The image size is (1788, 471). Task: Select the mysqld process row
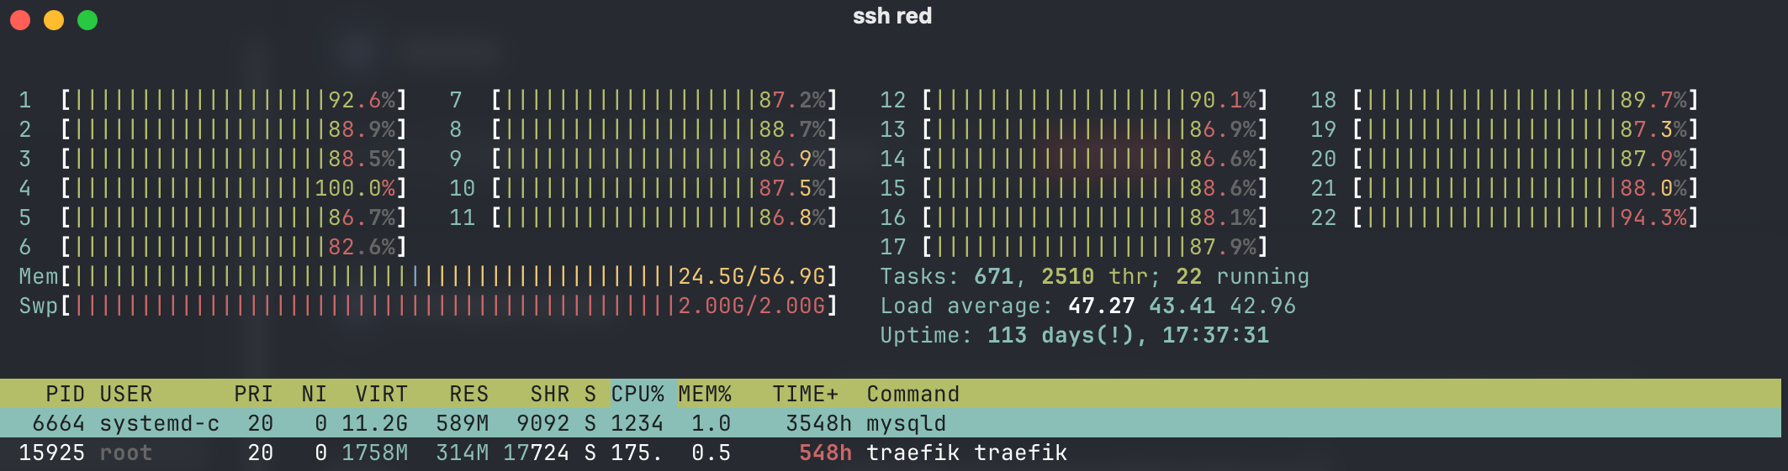click(891, 423)
